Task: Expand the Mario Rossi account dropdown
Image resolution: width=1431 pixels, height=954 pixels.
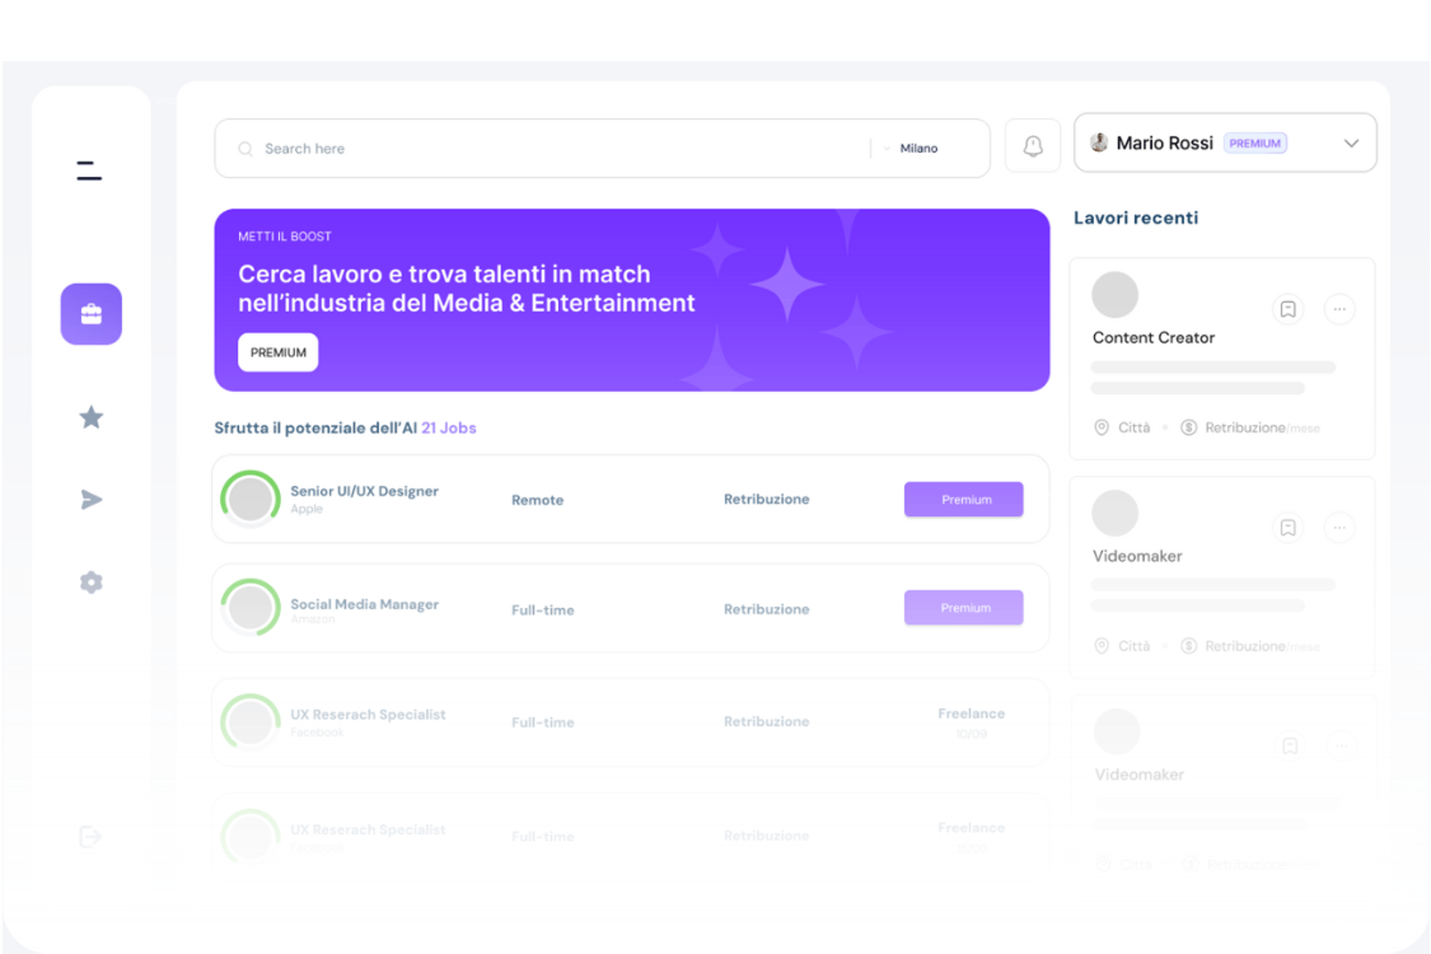Action: click(x=1351, y=143)
